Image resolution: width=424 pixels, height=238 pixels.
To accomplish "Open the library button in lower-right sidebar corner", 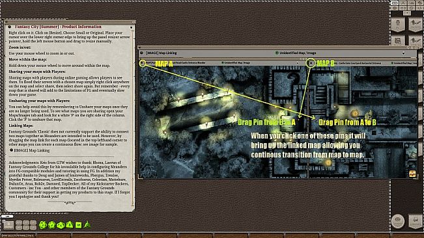I will point(416,221).
